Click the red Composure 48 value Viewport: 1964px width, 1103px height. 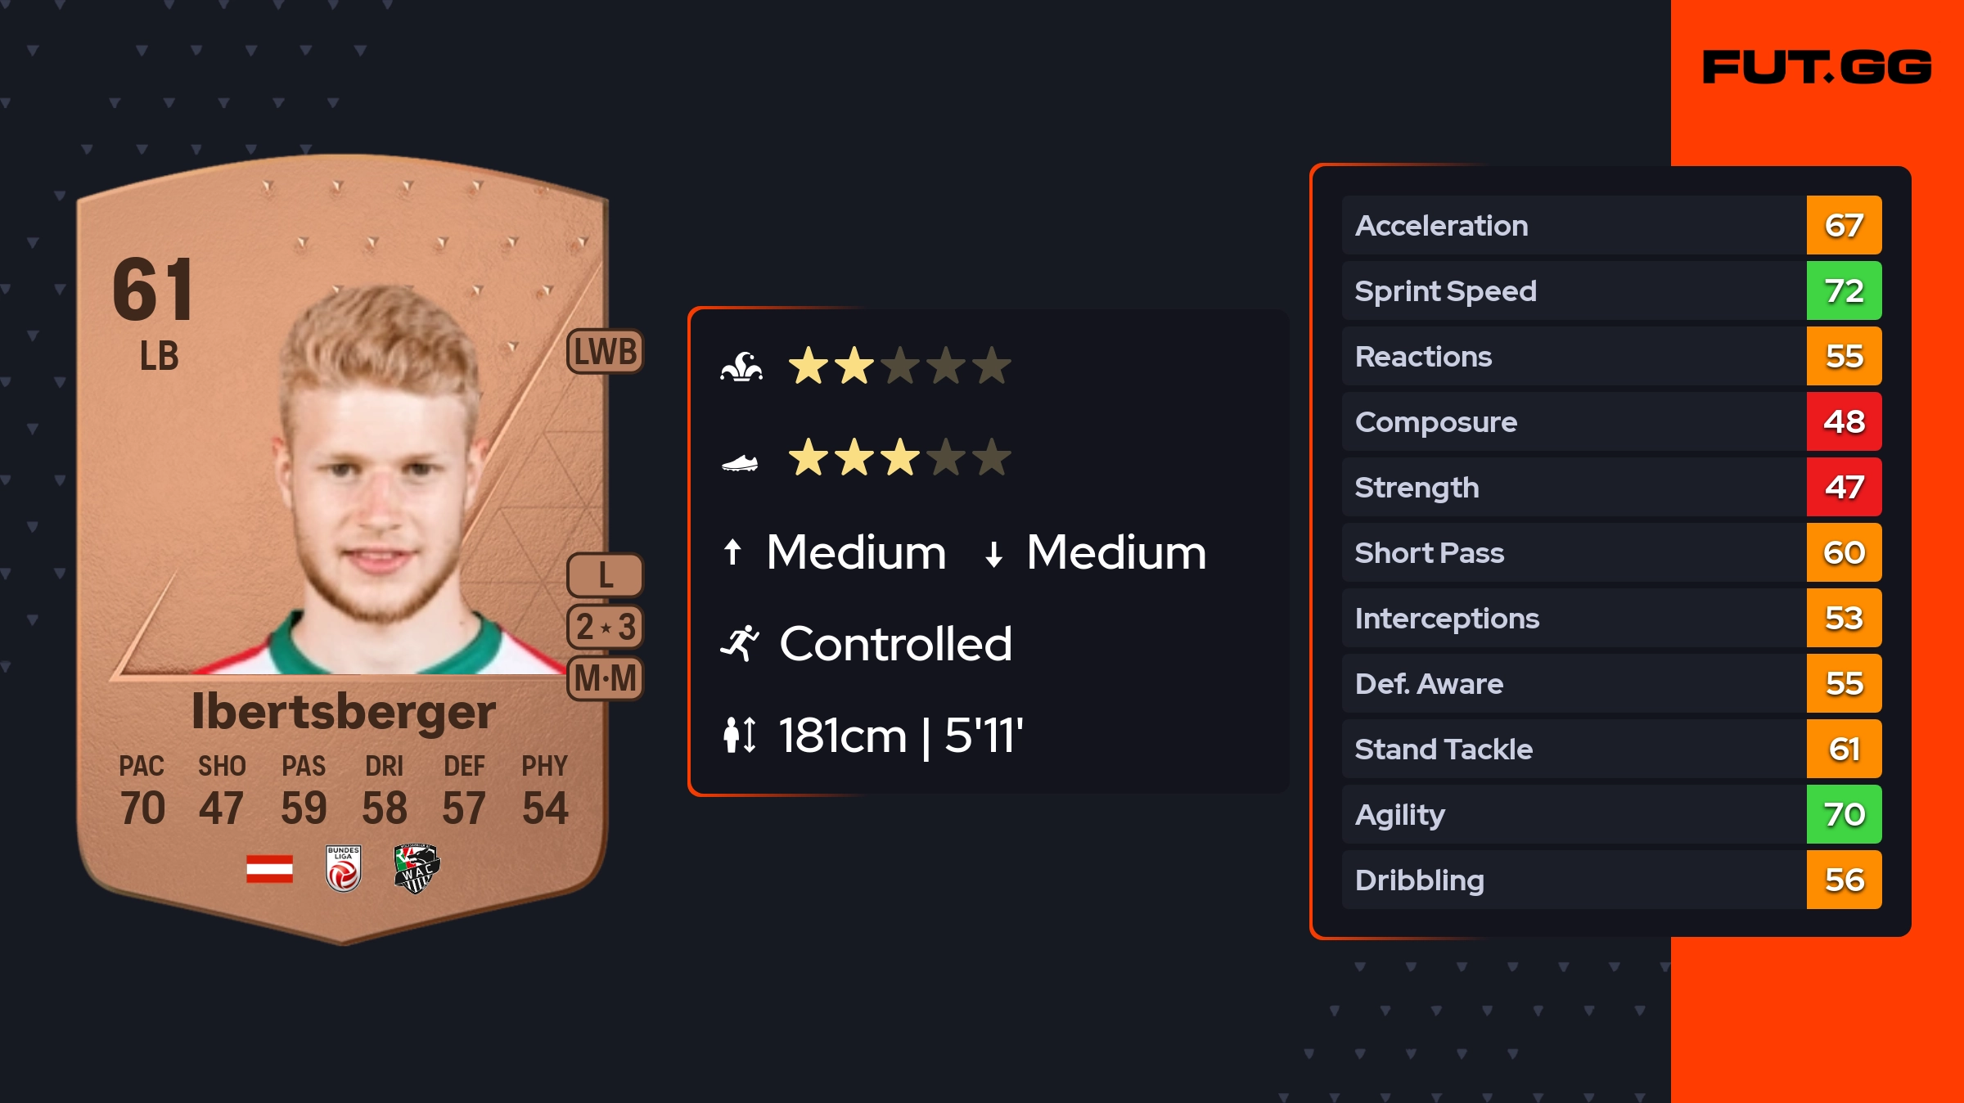pyautogui.click(x=1844, y=422)
